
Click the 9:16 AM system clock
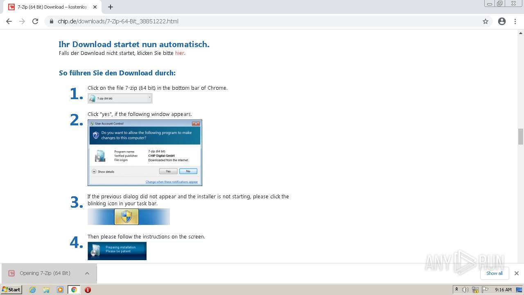[503, 290]
